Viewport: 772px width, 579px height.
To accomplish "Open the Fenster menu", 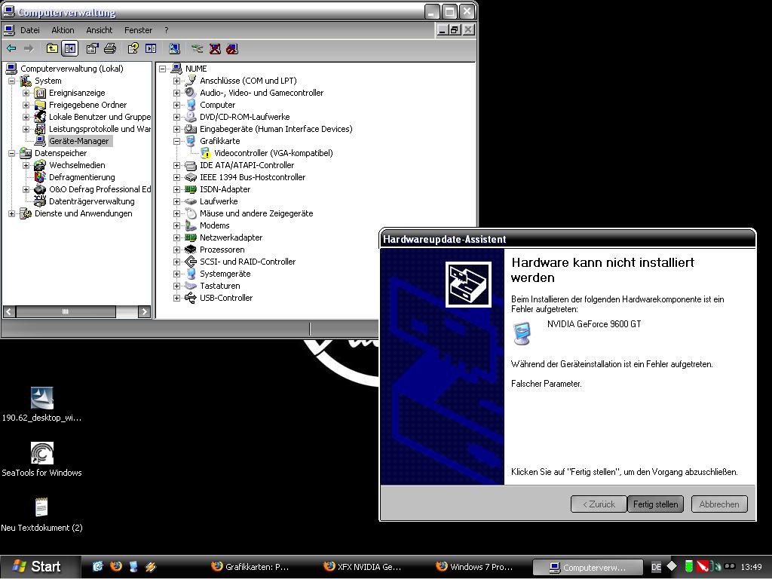I will [139, 30].
